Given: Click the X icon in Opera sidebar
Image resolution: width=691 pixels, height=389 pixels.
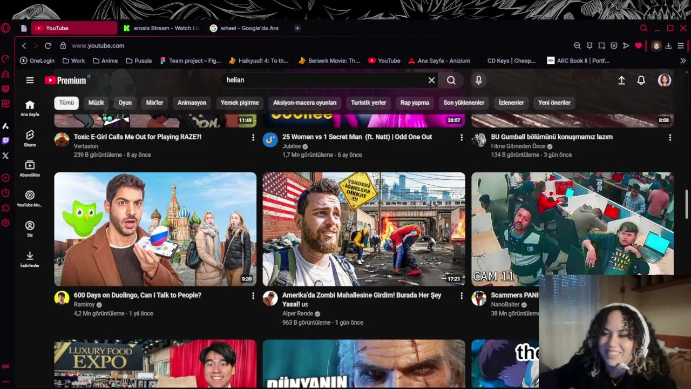Looking at the screenshot, I should 5,156.
